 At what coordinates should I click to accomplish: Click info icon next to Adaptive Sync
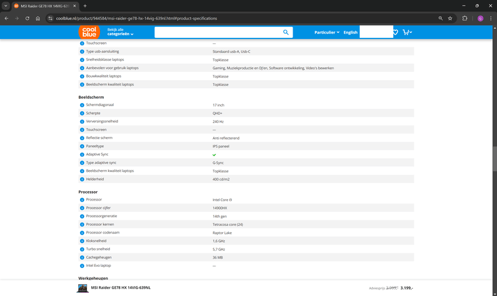82,155
